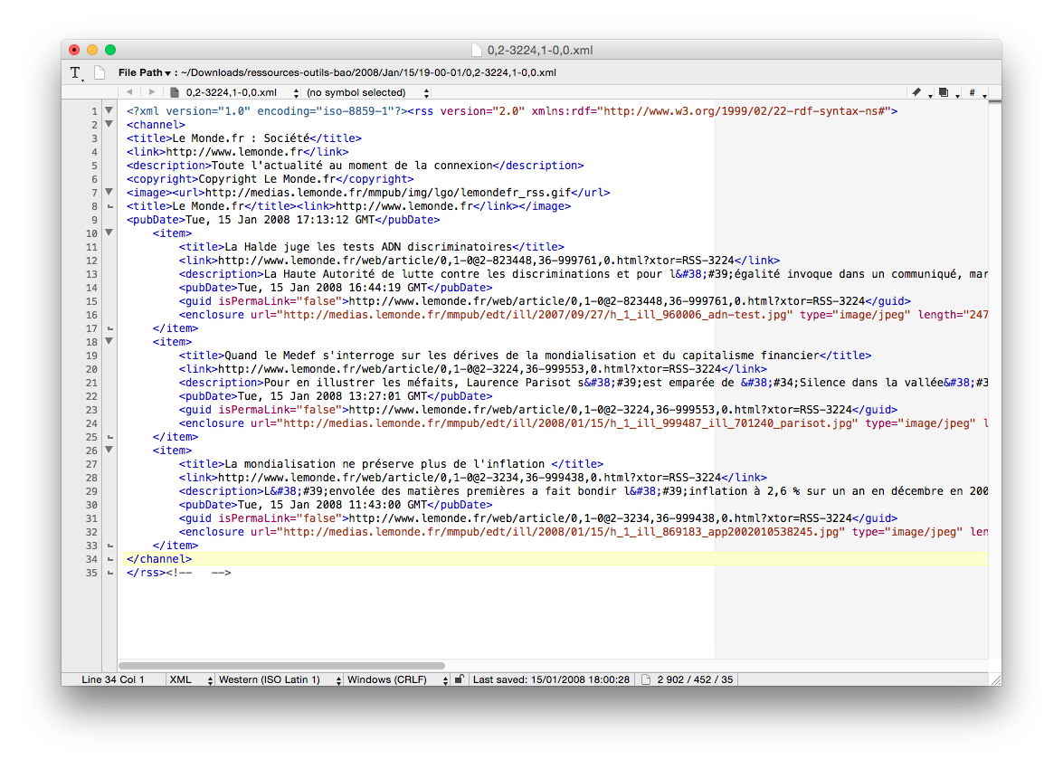Viewport: 1063px width, 769px height.
Task: Click the 'Quand le Medef s'interroge' title text
Action: (522, 356)
